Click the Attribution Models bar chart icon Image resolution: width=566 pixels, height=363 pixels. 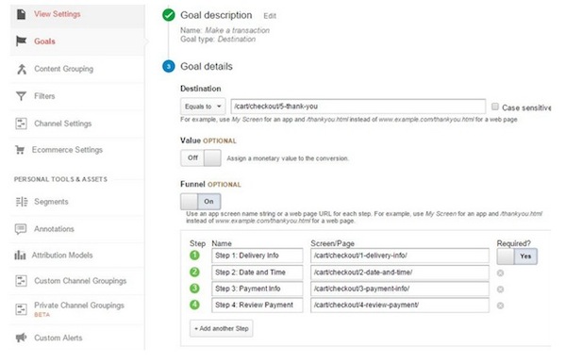(x=20, y=256)
